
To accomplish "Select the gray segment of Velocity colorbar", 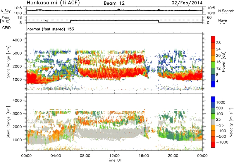I will [x=213, y=122].
